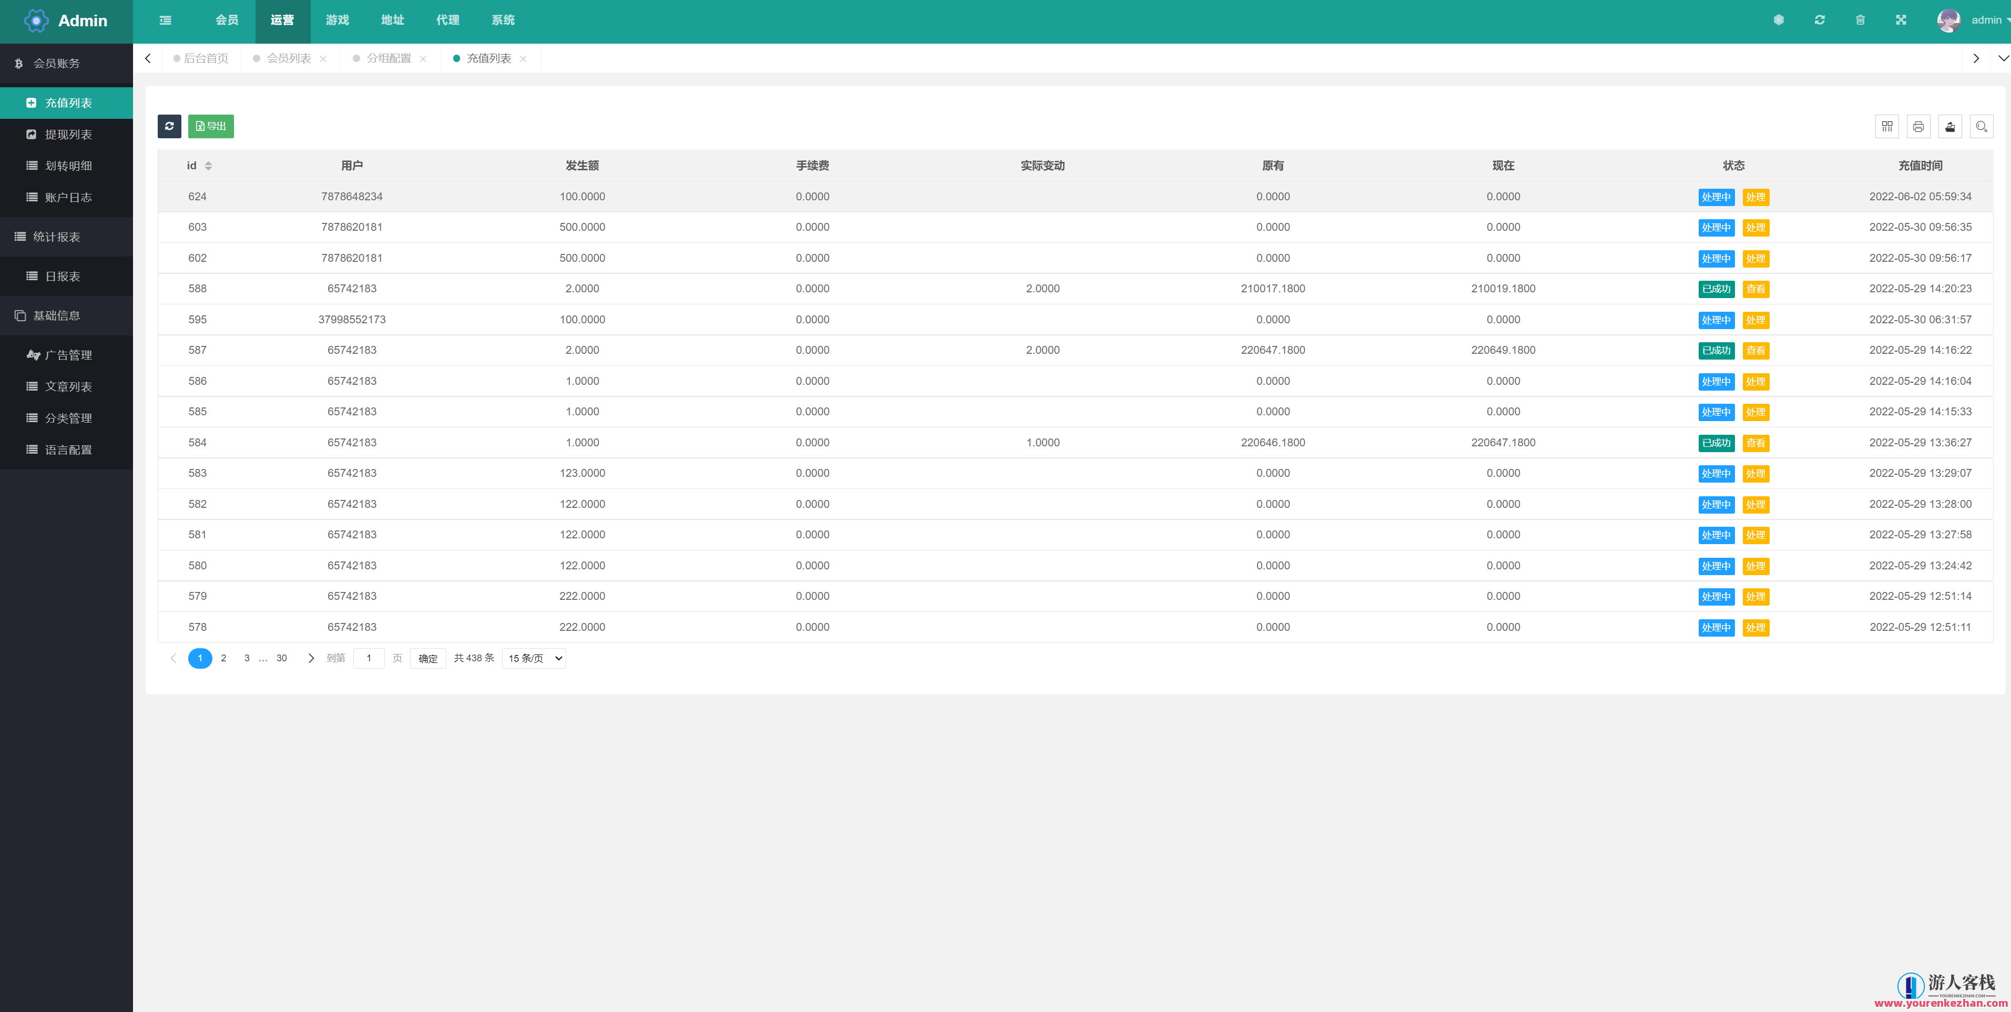This screenshot has height=1012, width=2011.
Task: Click the dark table refresh icon button
Action: [169, 126]
